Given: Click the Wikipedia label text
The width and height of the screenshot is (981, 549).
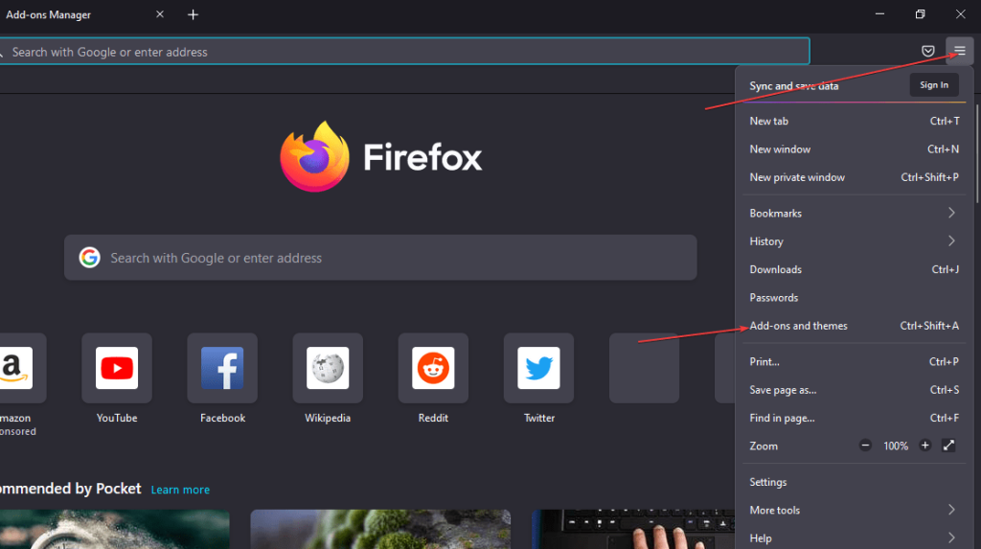Looking at the screenshot, I should click(x=328, y=418).
